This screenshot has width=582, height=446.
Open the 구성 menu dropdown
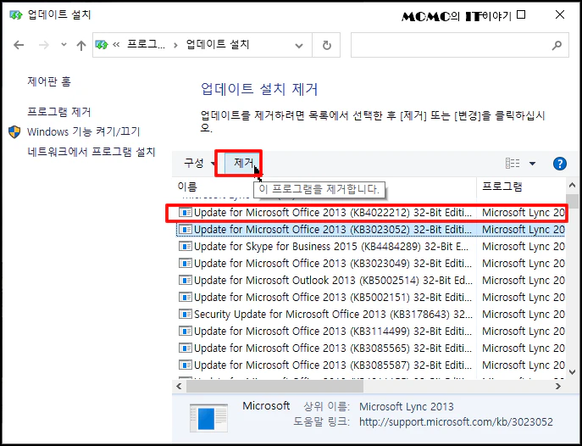[199, 163]
